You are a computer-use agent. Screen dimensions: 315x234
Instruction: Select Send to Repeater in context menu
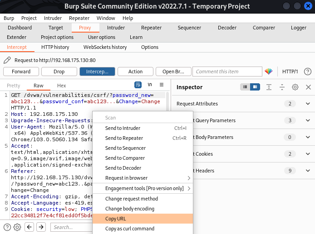pyautogui.click(x=143, y=138)
